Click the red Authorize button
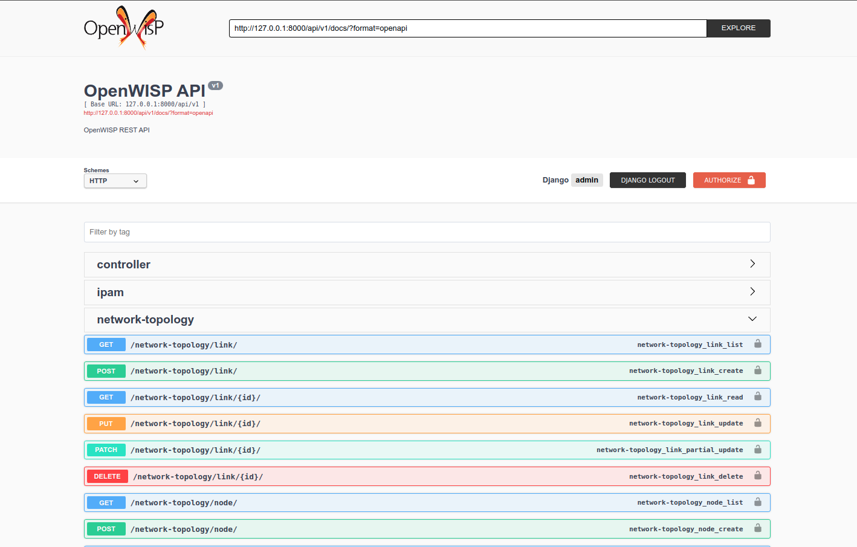 point(729,180)
